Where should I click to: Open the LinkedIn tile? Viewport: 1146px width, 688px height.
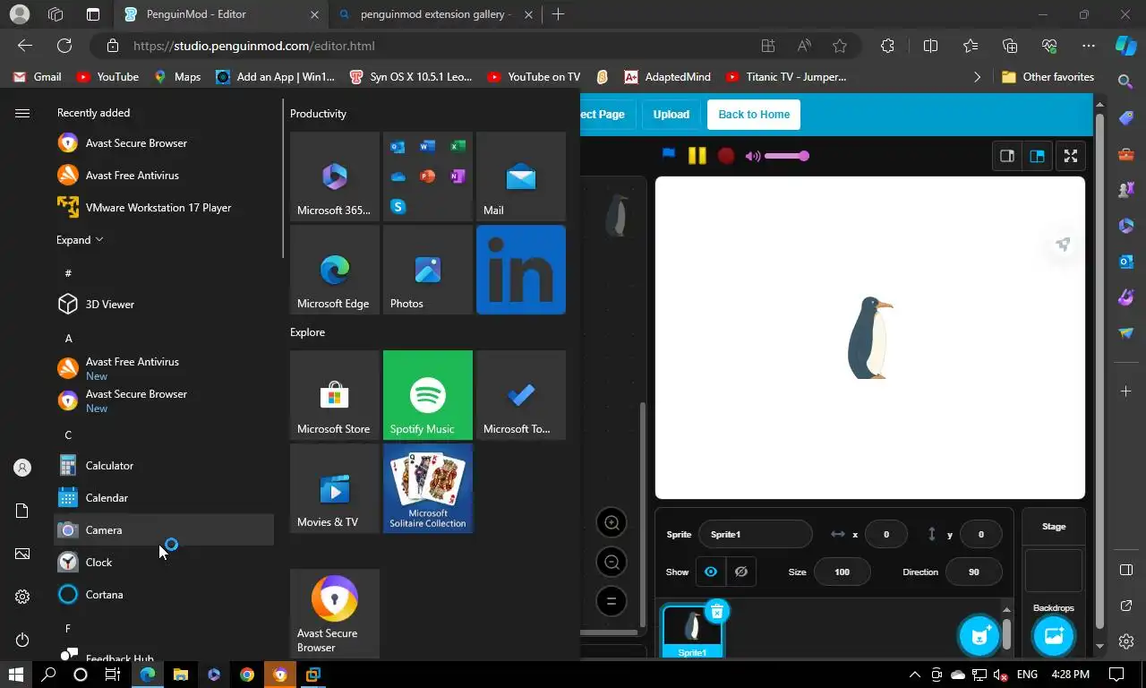tap(521, 270)
